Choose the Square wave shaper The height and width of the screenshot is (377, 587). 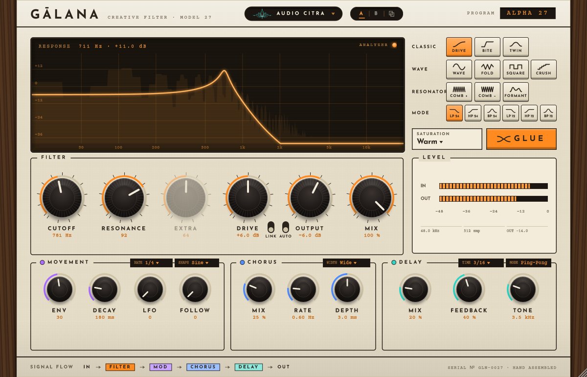pyautogui.click(x=516, y=69)
